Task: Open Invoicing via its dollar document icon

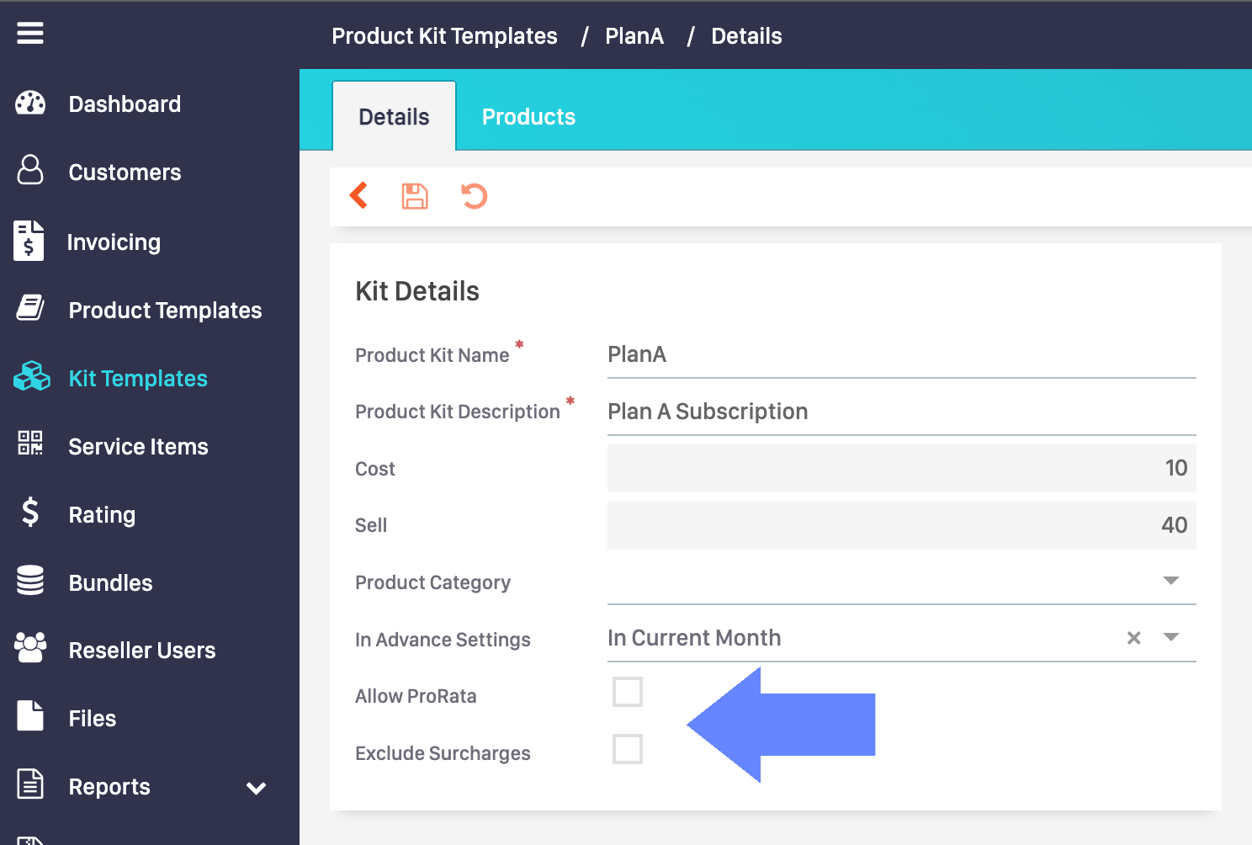Action: [29, 242]
